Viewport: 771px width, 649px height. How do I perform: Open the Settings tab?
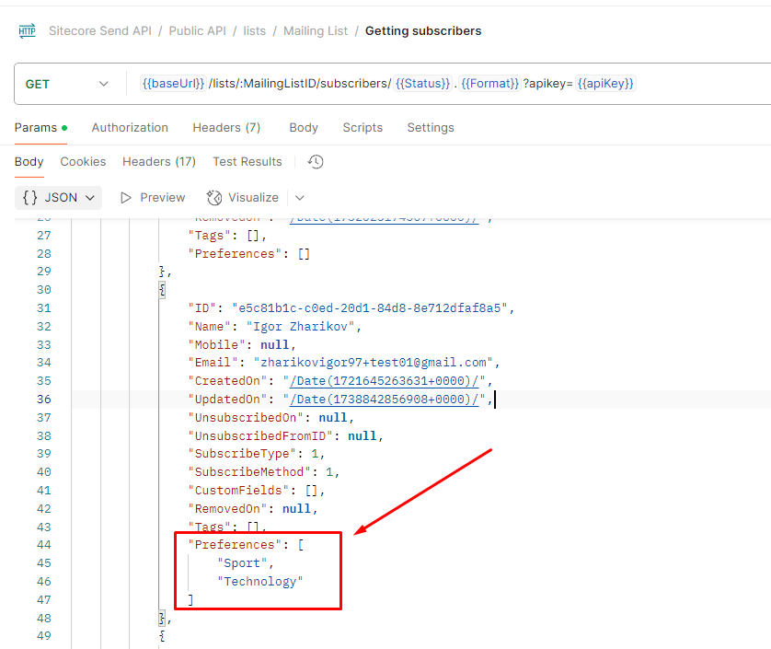(x=431, y=128)
